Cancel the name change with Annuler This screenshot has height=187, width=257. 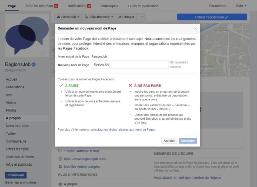(x=169, y=141)
